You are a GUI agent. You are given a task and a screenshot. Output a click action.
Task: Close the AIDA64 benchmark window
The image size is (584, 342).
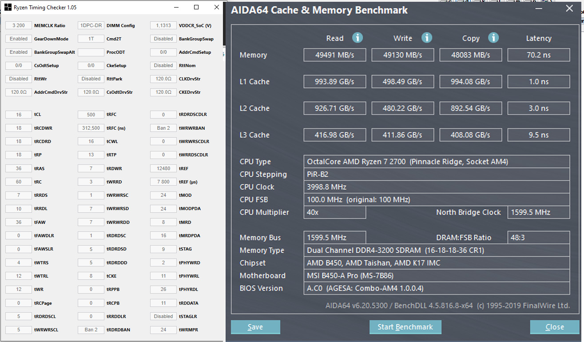pyautogui.click(x=569, y=8)
